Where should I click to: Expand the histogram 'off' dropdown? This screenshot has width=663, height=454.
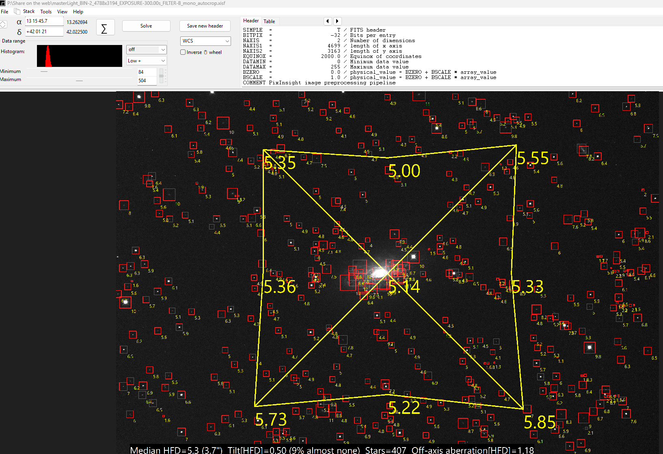pyautogui.click(x=147, y=49)
